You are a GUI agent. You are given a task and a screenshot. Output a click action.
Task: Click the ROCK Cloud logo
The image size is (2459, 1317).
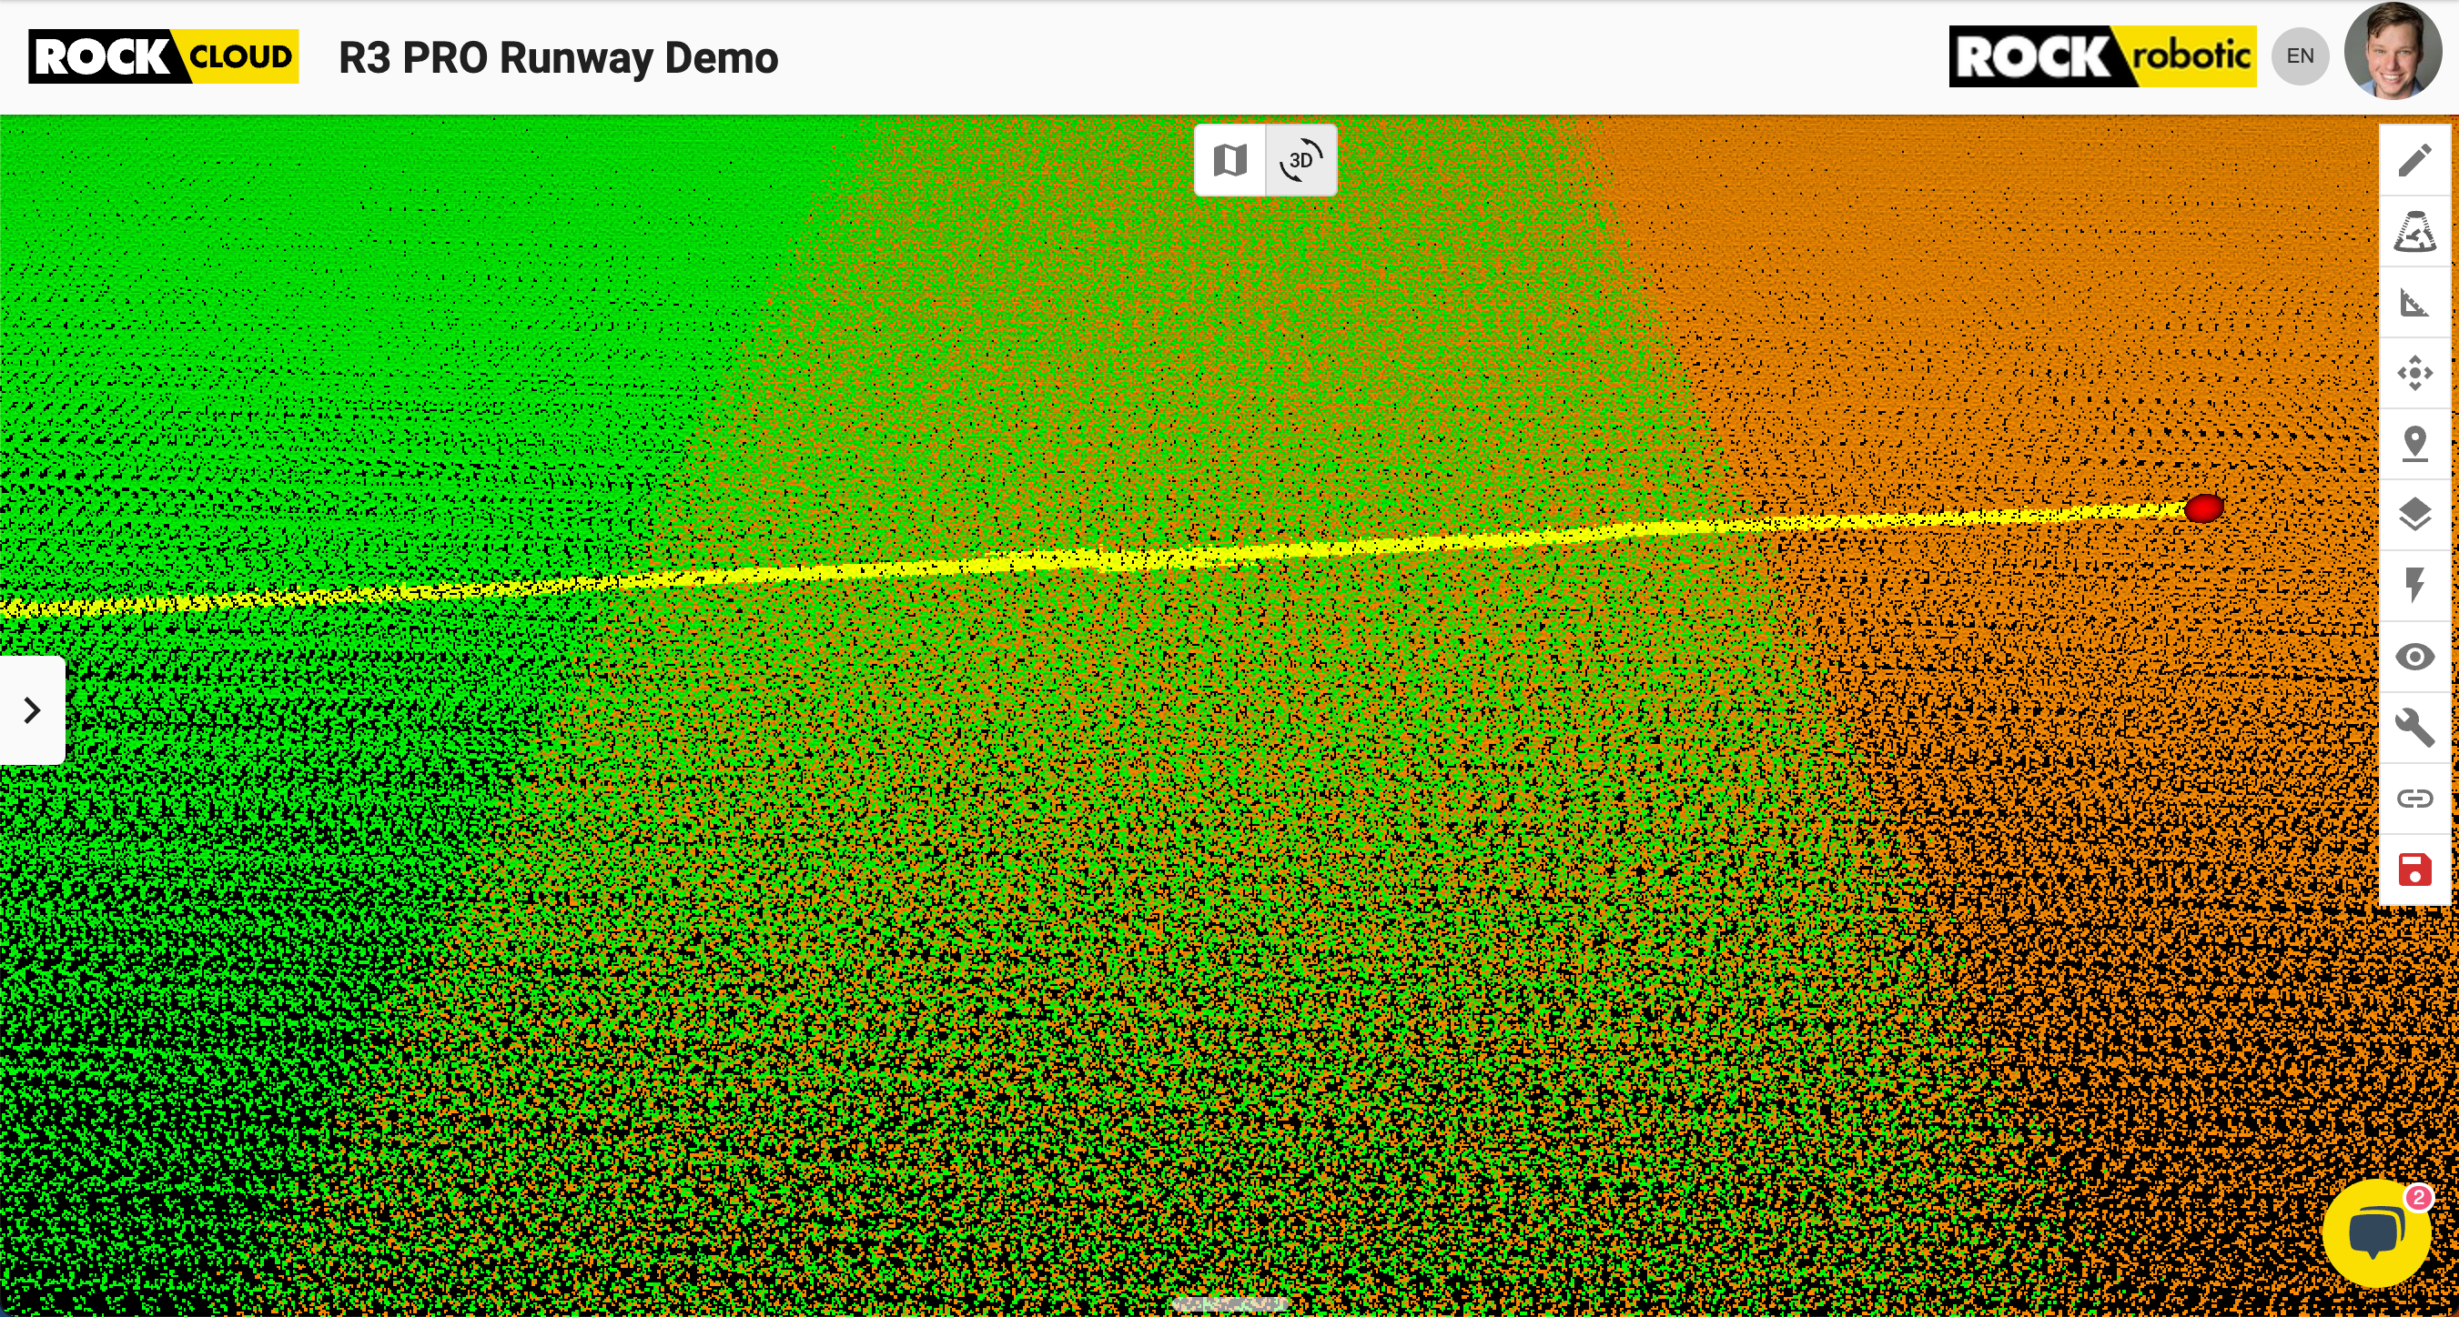click(163, 56)
